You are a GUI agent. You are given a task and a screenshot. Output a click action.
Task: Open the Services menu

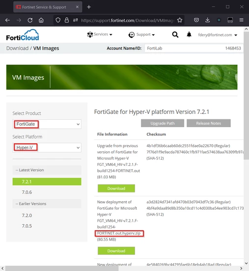pos(100,34)
